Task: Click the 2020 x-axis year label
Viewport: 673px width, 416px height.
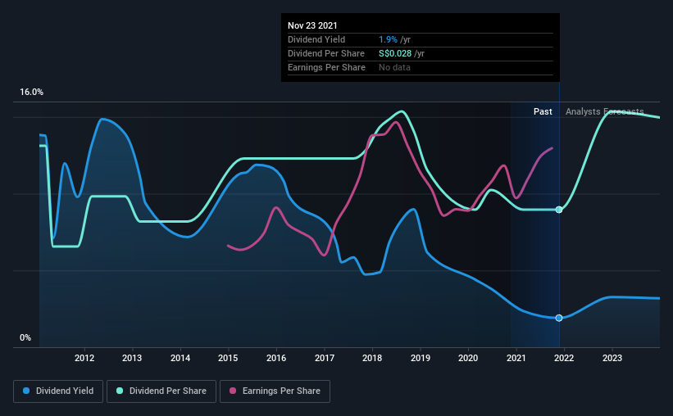Action: point(468,358)
